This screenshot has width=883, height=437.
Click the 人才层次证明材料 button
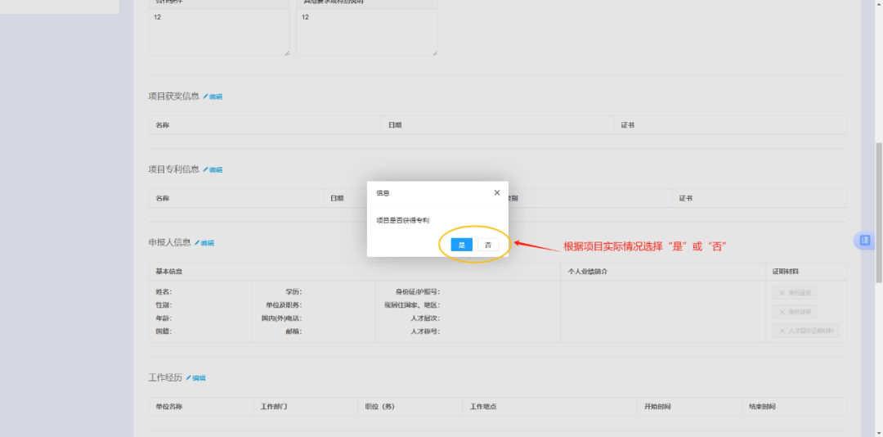(806, 331)
